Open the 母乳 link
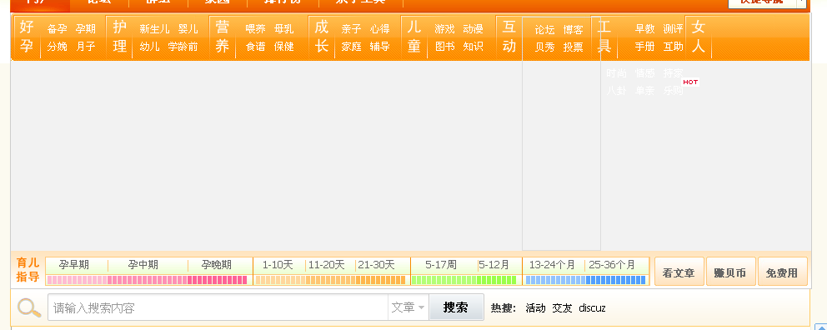 tap(283, 29)
